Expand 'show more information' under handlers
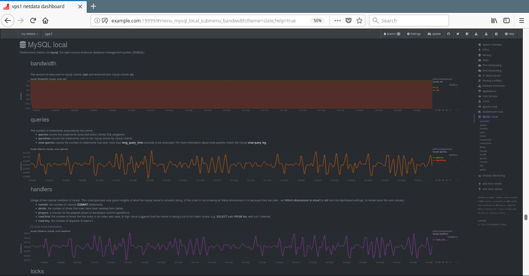This screenshot has height=276, width=529. click(x=47, y=226)
